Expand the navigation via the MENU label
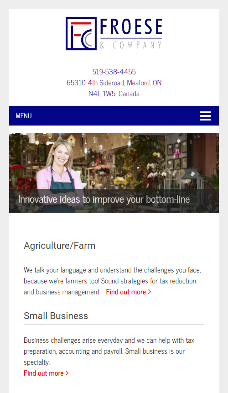Viewport: 228px width, 393px height. pos(24,116)
